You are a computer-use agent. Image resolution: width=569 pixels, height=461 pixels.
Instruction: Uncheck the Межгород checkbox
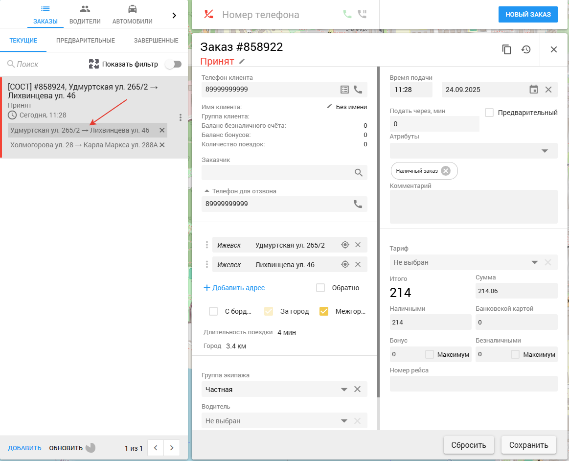pyautogui.click(x=324, y=311)
